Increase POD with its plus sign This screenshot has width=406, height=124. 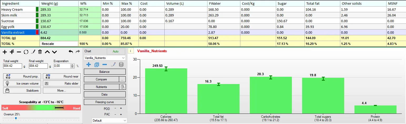coord(121,108)
